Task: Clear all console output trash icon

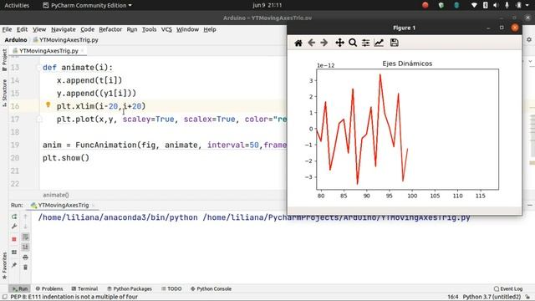Action: pyautogui.click(x=25, y=268)
